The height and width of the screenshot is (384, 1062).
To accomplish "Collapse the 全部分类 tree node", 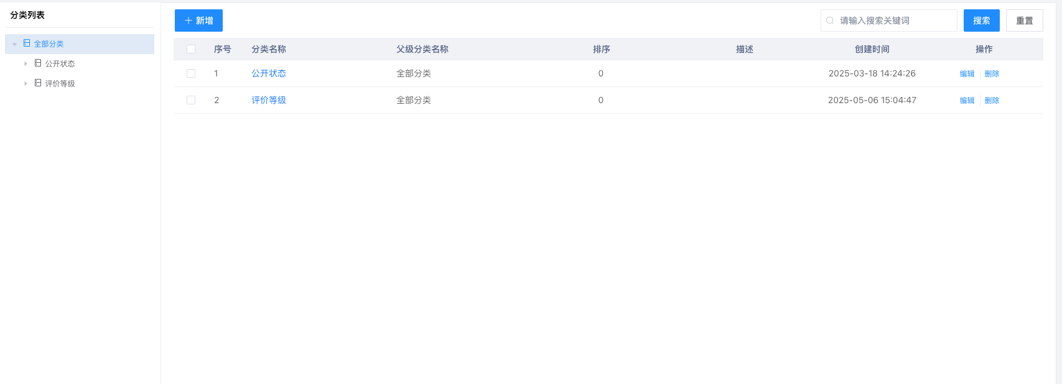I will click(x=15, y=44).
